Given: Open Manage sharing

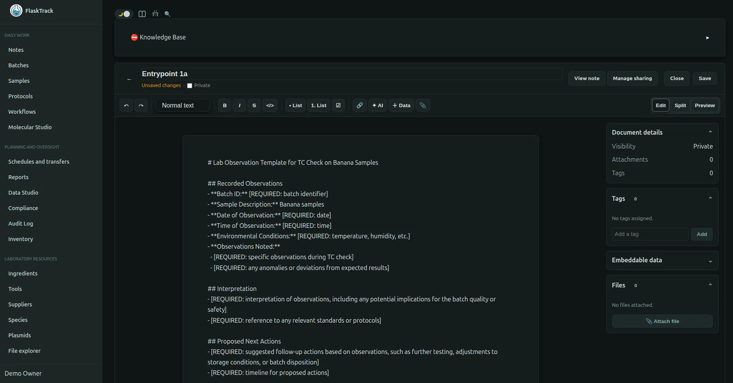Looking at the screenshot, I should pyautogui.click(x=632, y=78).
